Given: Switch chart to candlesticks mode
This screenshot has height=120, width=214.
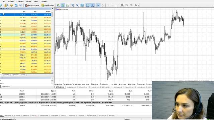Looking at the screenshot, I should 63,5.
